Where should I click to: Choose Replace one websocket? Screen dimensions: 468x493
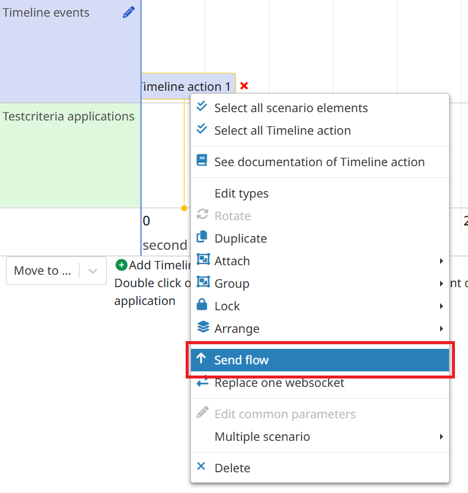coord(320,383)
